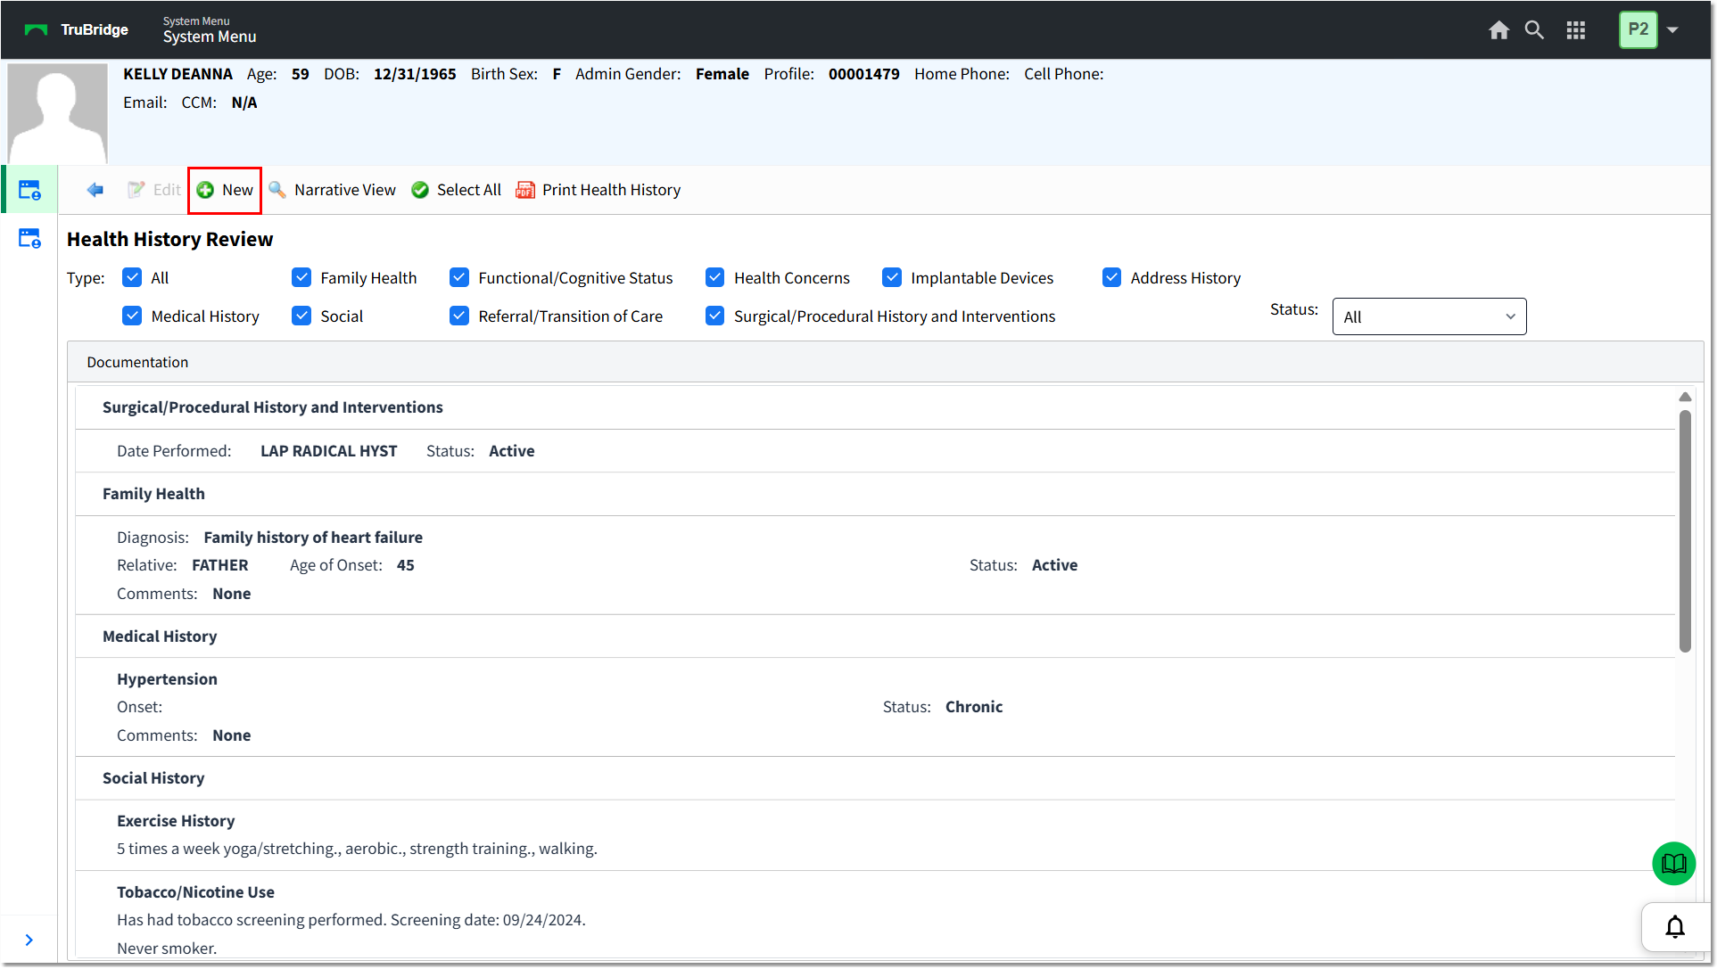Open the search magnifier icon
Image resolution: width=1717 pixels, height=969 pixels.
1534,30
